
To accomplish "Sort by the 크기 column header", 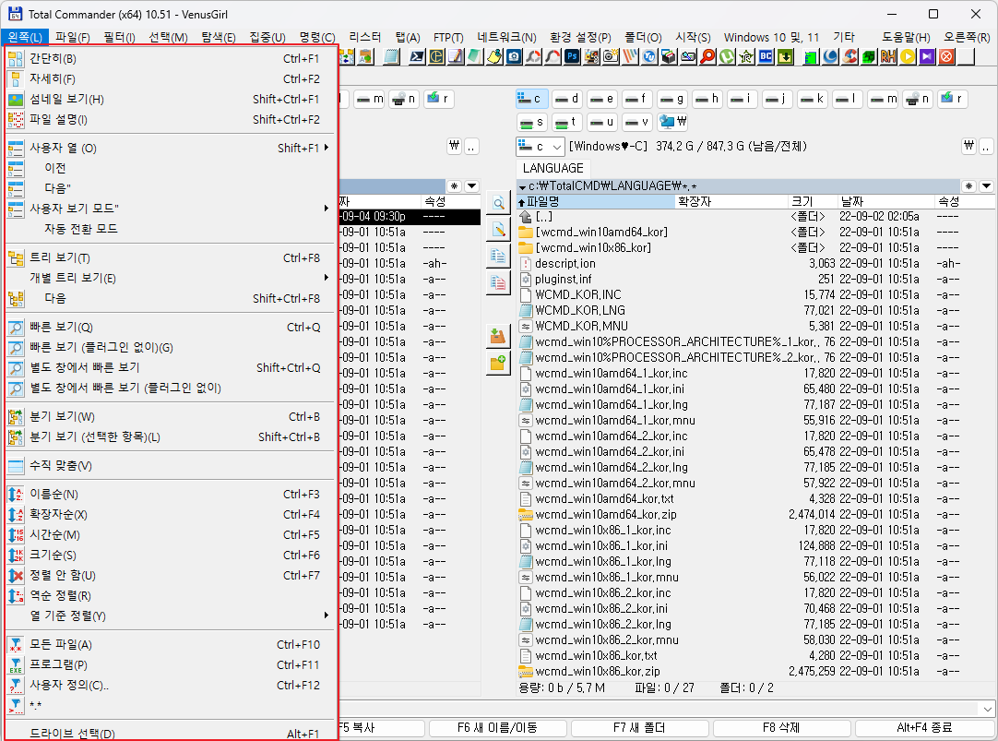I will click(812, 201).
